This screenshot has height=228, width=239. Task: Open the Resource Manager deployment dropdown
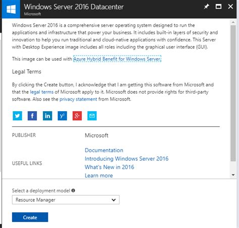point(66,200)
